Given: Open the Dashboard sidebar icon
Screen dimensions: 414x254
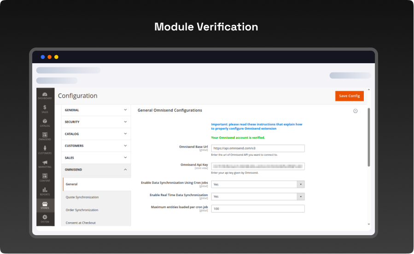Looking at the screenshot, I should (x=45, y=95).
